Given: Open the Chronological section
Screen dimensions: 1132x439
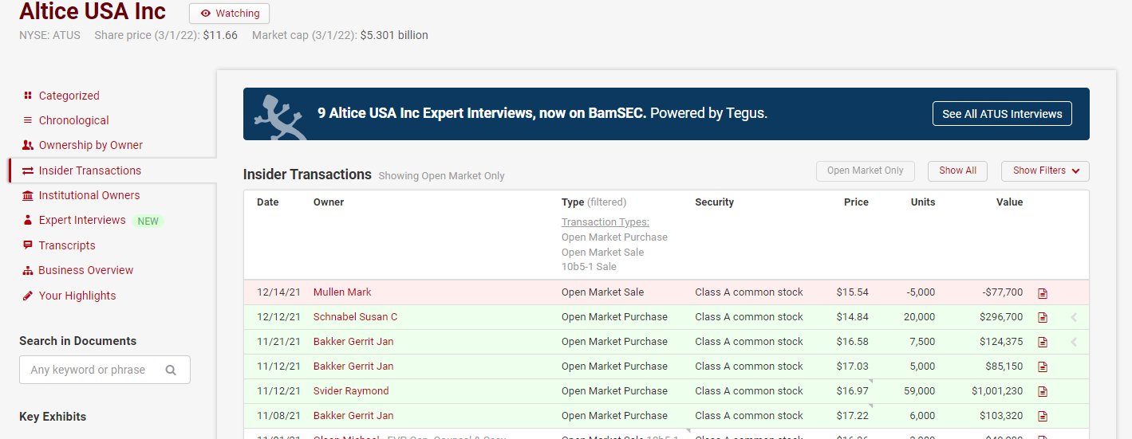Looking at the screenshot, I should pos(74,120).
